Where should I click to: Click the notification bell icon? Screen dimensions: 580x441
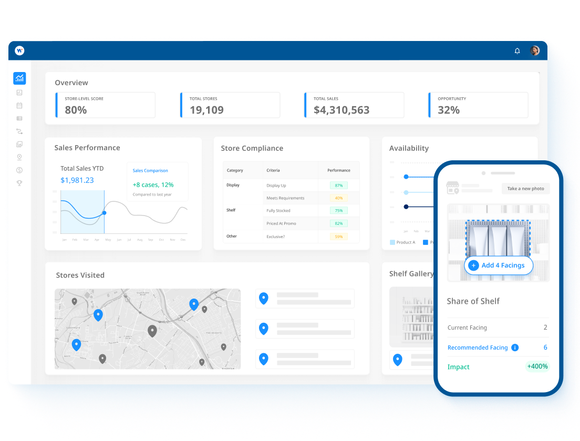click(x=517, y=51)
